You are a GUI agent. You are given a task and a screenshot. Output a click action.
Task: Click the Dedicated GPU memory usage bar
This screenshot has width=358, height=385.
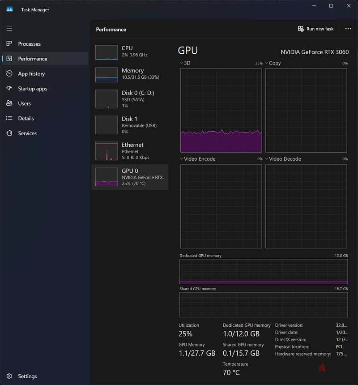click(264, 272)
